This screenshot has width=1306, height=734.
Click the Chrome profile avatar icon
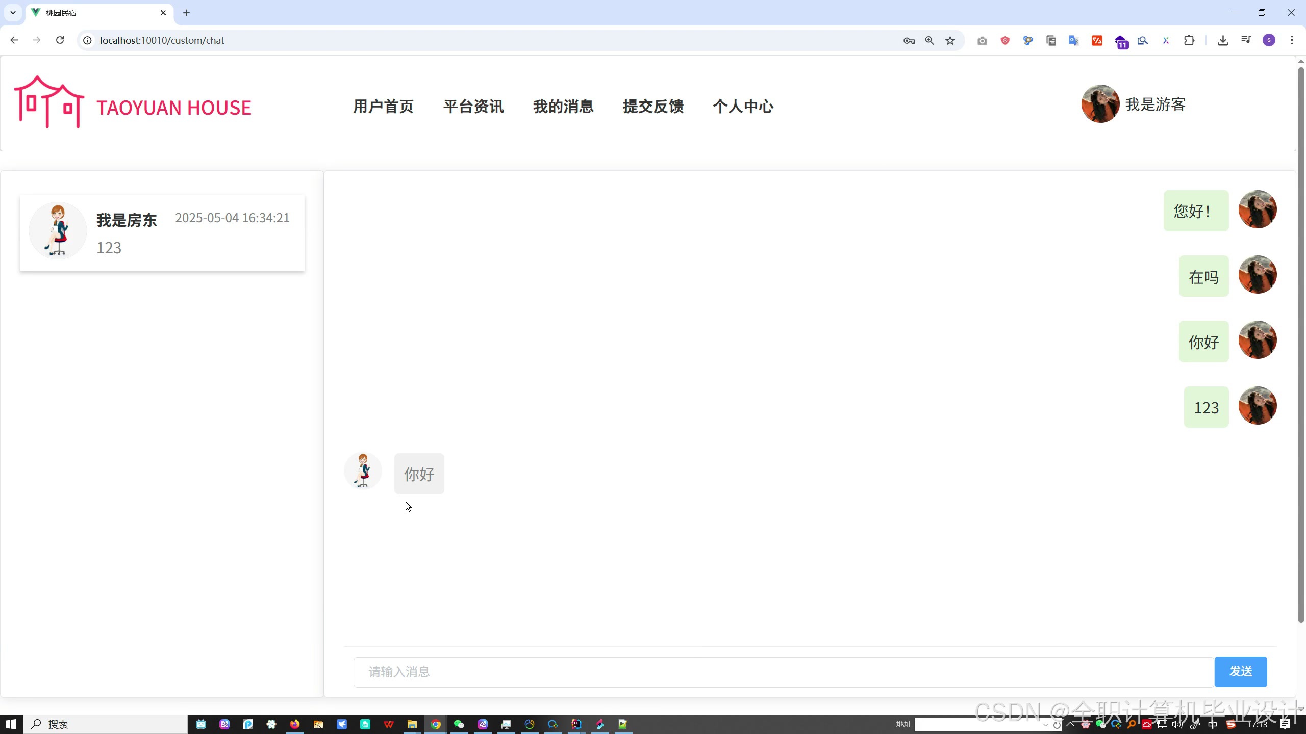[x=1269, y=40]
